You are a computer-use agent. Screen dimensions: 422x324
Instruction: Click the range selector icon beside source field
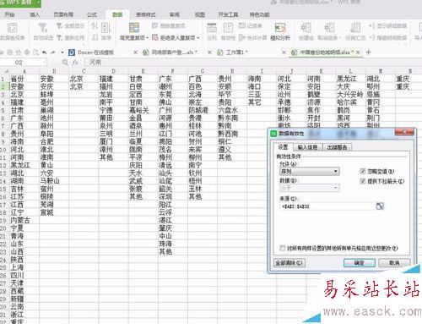click(380, 206)
